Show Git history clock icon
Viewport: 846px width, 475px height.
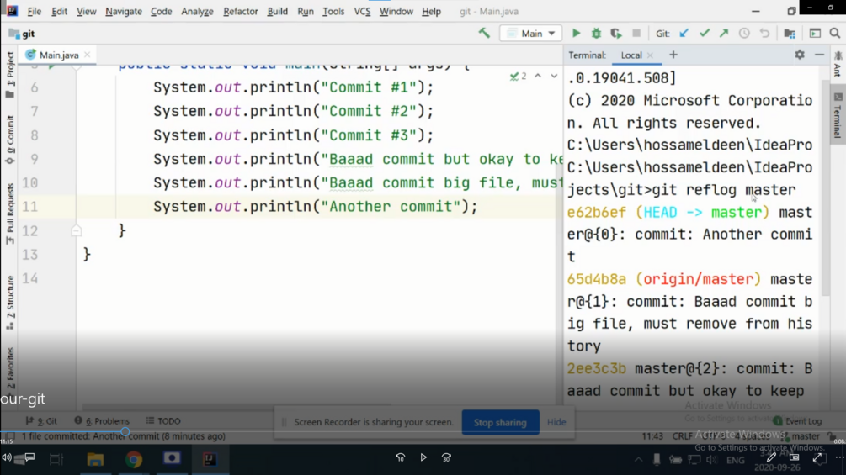(x=744, y=34)
